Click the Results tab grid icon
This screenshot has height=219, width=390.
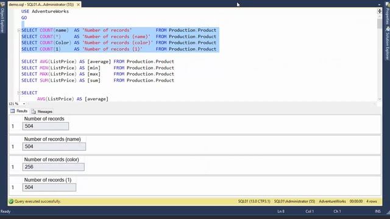pos(12,111)
